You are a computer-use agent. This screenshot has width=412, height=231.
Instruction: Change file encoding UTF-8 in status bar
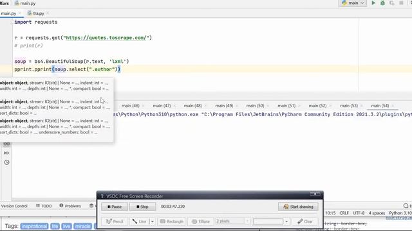point(359,213)
